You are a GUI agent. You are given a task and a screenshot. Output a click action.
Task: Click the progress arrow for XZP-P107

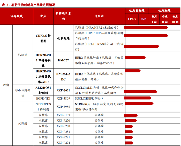click(x=131, y=115)
